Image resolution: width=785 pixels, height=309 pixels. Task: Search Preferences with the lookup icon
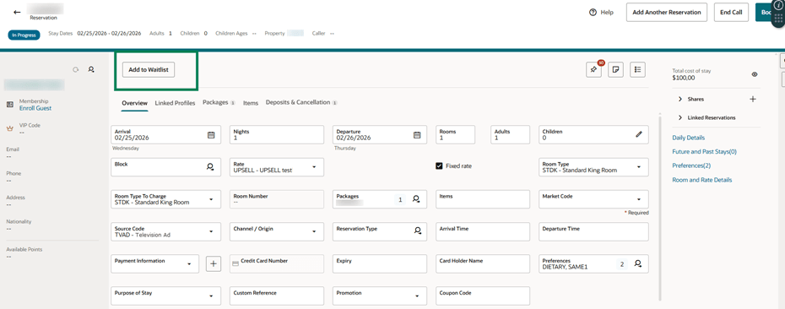pyautogui.click(x=638, y=263)
